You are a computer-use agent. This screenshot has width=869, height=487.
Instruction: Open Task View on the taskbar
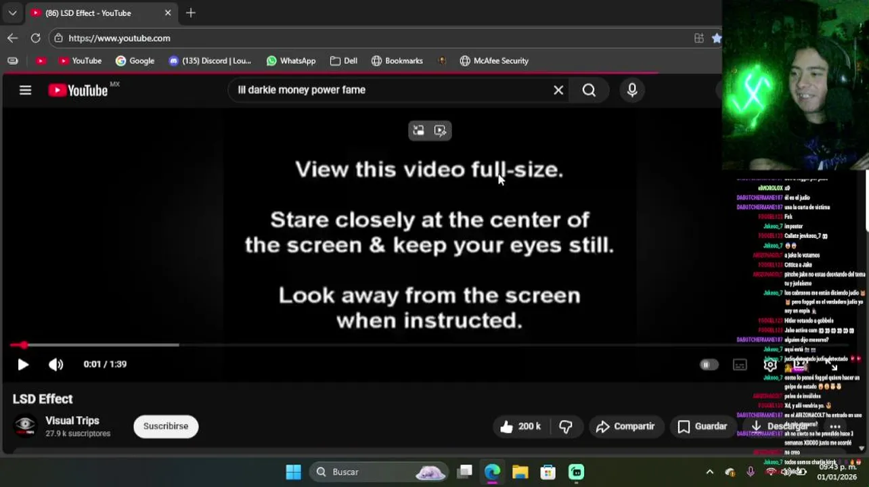[x=465, y=472]
